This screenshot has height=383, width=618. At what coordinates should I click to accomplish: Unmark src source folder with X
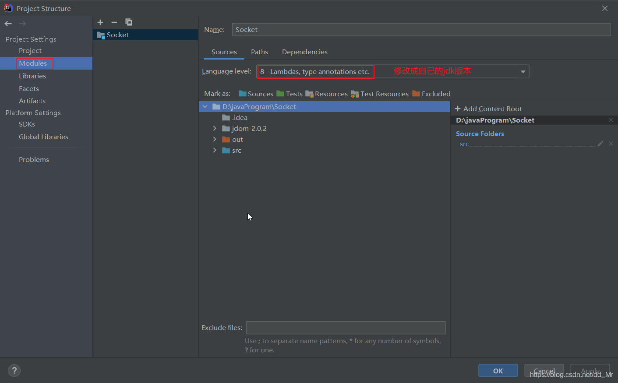tap(611, 144)
